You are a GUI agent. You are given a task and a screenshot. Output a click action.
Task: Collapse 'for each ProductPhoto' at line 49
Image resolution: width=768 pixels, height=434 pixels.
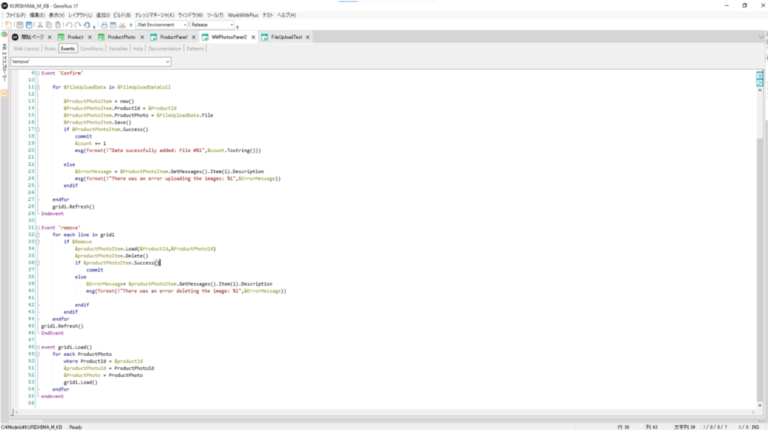point(37,355)
